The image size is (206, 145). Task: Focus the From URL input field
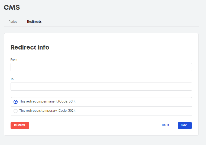[101, 67]
